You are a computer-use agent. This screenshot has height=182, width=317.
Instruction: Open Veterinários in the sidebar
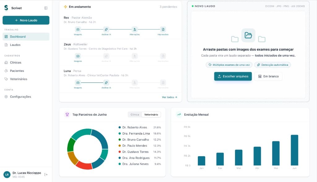pos(26,79)
